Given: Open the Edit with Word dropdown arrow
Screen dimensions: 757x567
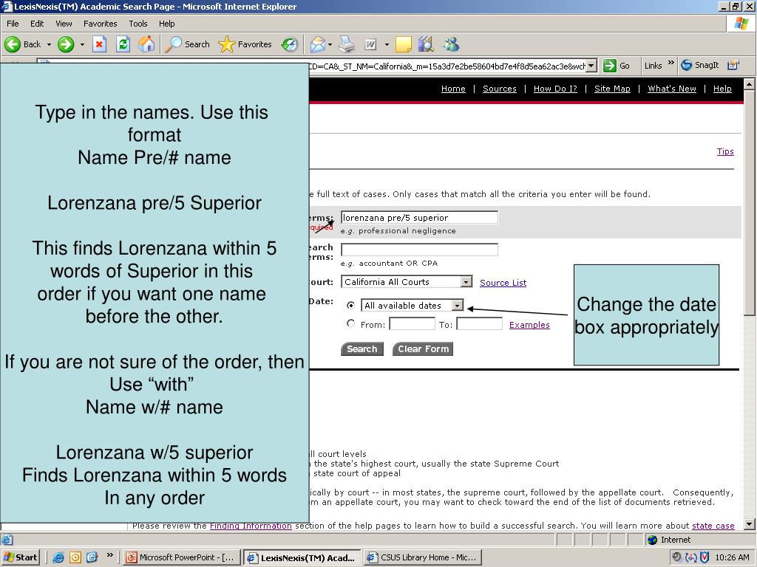Looking at the screenshot, I should click(x=387, y=44).
